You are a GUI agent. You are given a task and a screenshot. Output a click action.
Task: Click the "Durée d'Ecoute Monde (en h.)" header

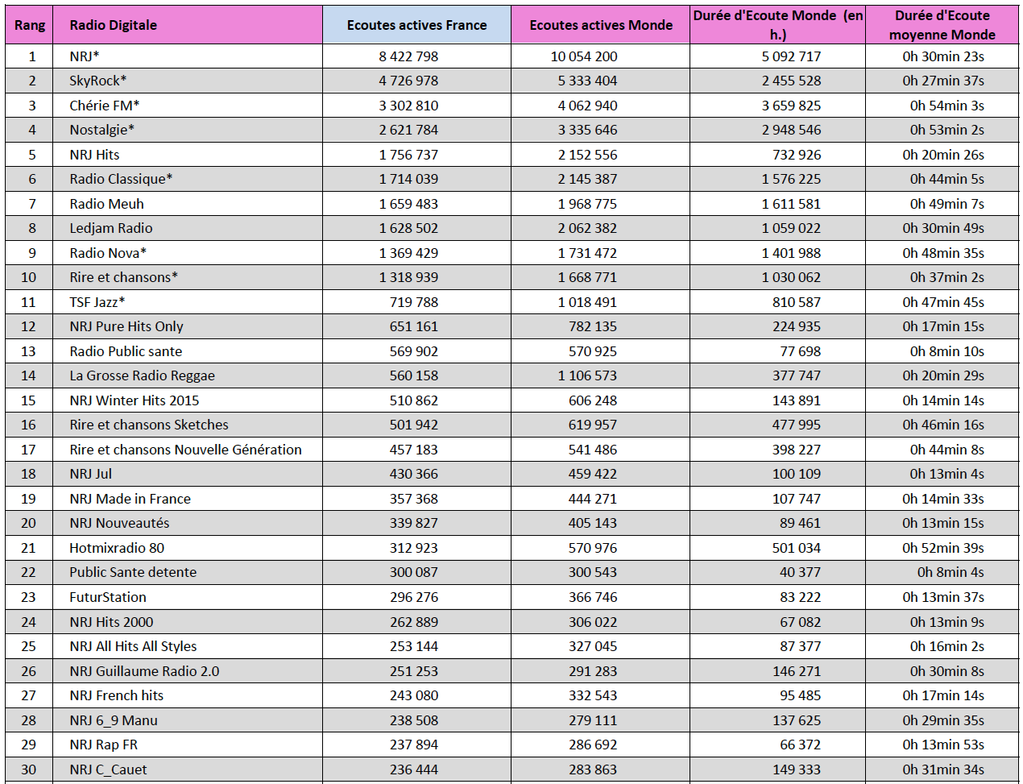[x=777, y=25]
